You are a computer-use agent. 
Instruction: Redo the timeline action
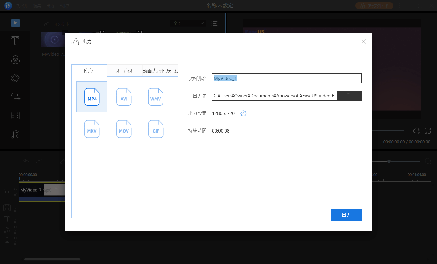(39, 161)
